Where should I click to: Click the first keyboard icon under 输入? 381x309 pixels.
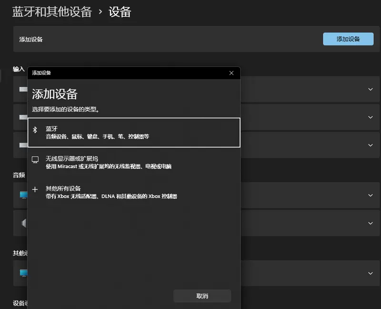coord(23,89)
